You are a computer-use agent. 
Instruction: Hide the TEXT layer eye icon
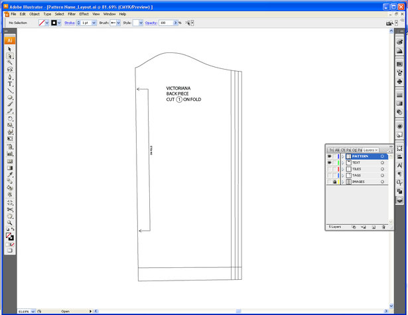click(330, 163)
